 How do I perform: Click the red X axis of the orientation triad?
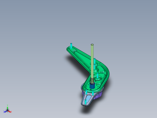pyautogui.click(x=10, y=112)
